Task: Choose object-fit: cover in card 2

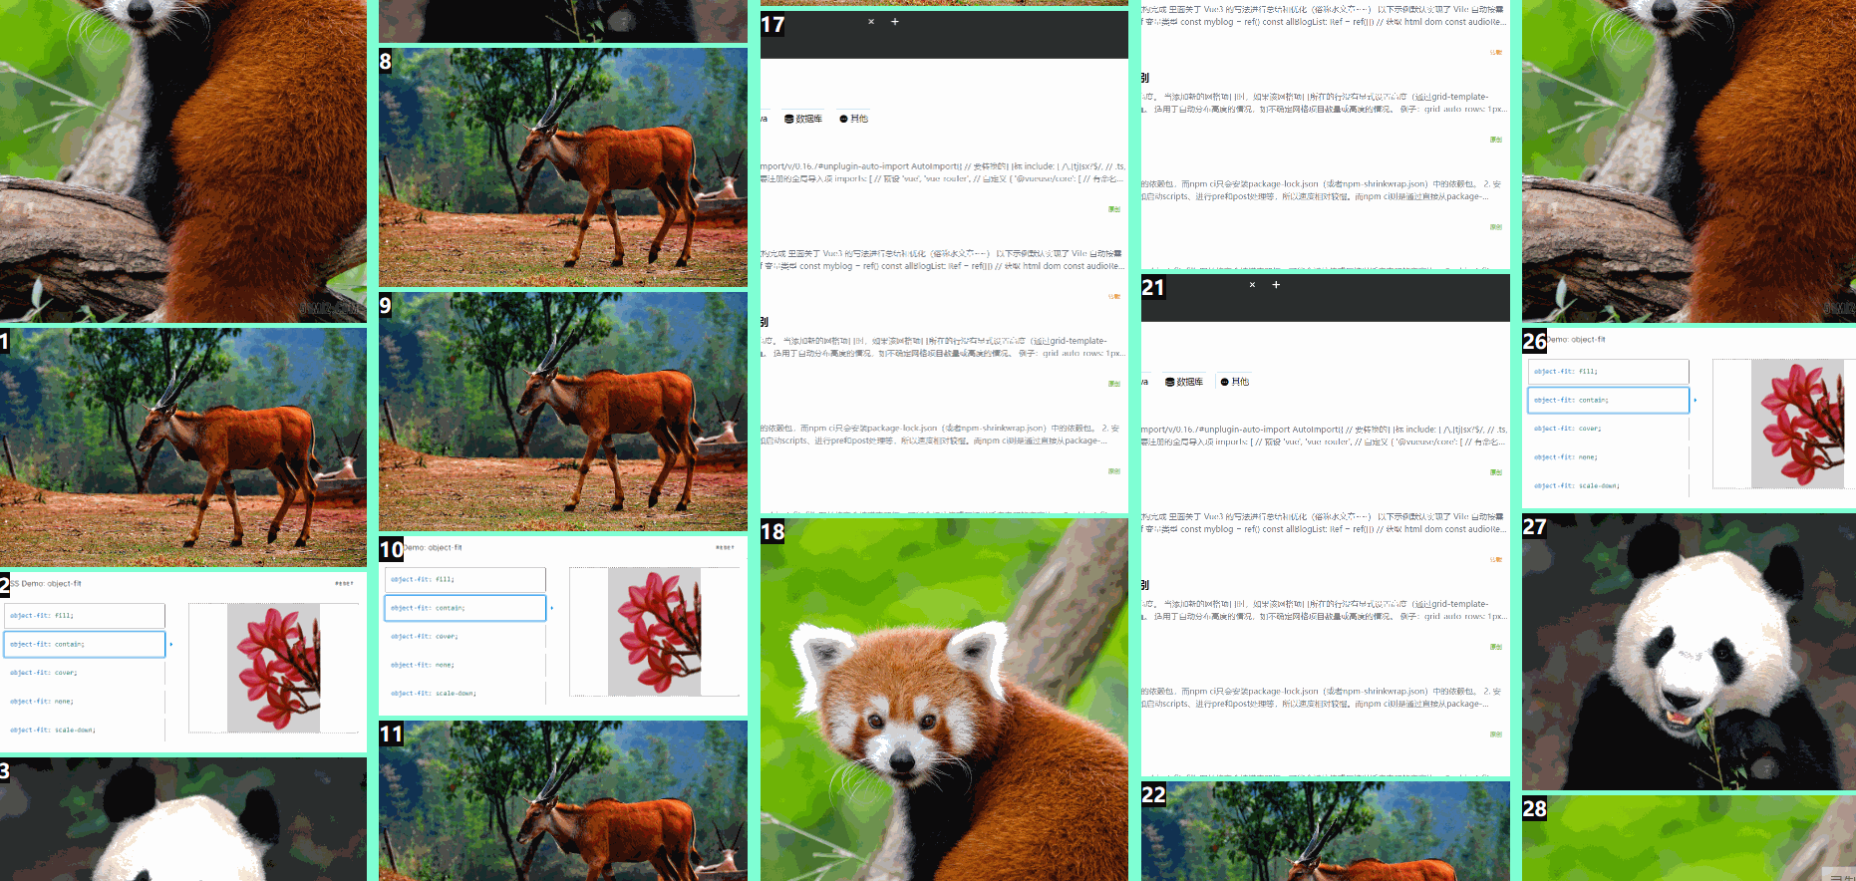Action: 85,673
